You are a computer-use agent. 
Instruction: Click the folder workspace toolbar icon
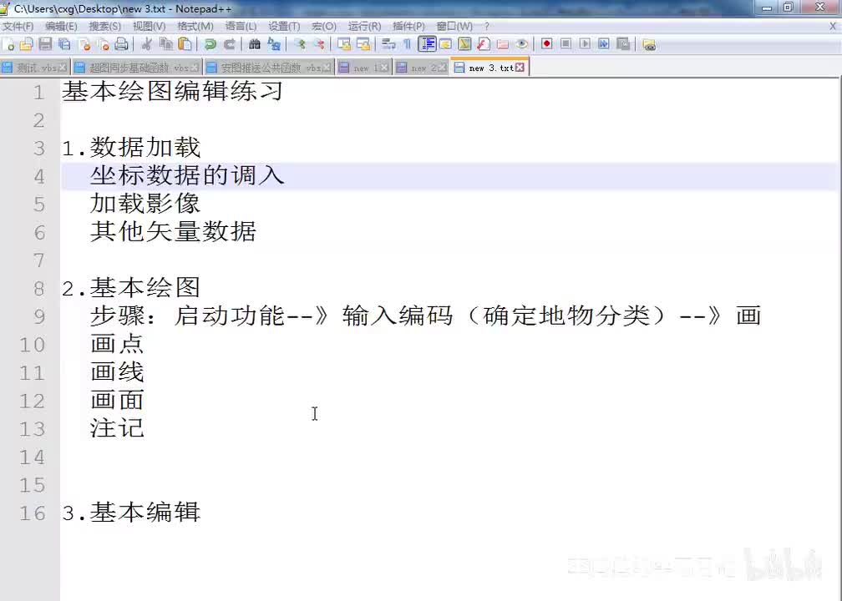(x=503, y=44)
